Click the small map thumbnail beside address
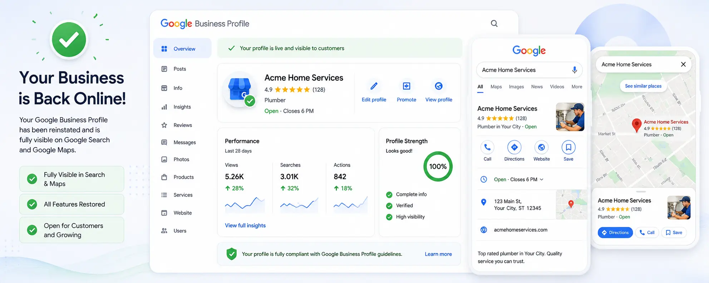709x283 pixels. [571, 204]
